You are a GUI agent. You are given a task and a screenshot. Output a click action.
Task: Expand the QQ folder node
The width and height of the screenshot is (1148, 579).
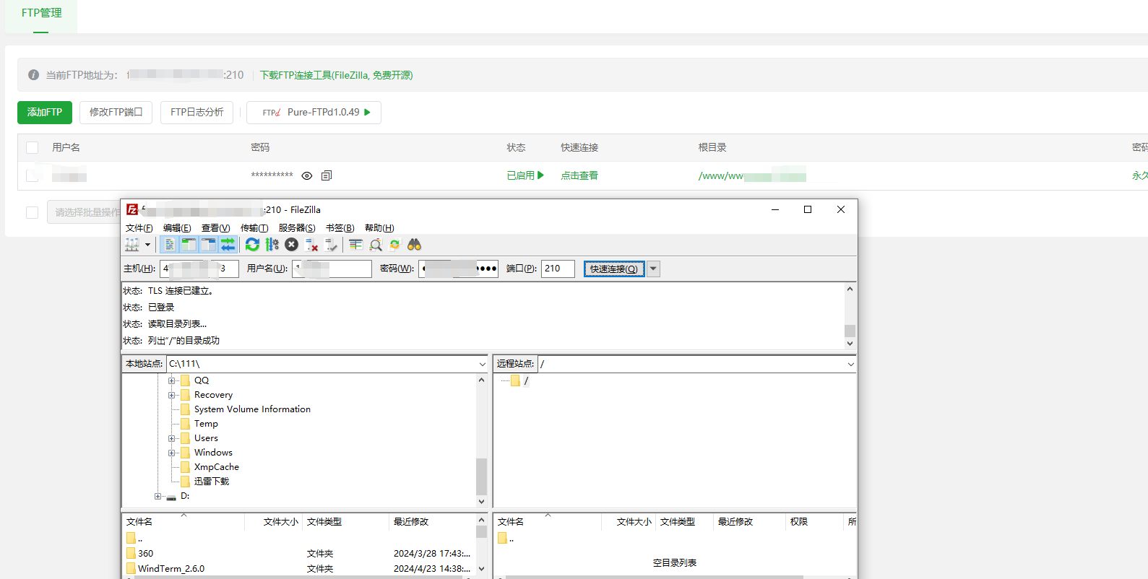coord(172,380)
